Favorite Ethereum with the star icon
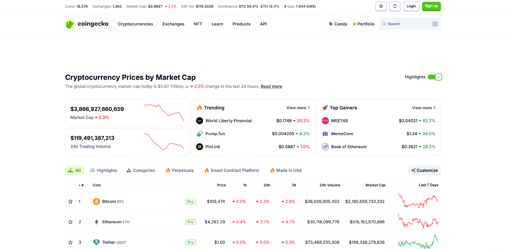Image resolution: width=506 pixels, height=249 pixels. point(71,222)
